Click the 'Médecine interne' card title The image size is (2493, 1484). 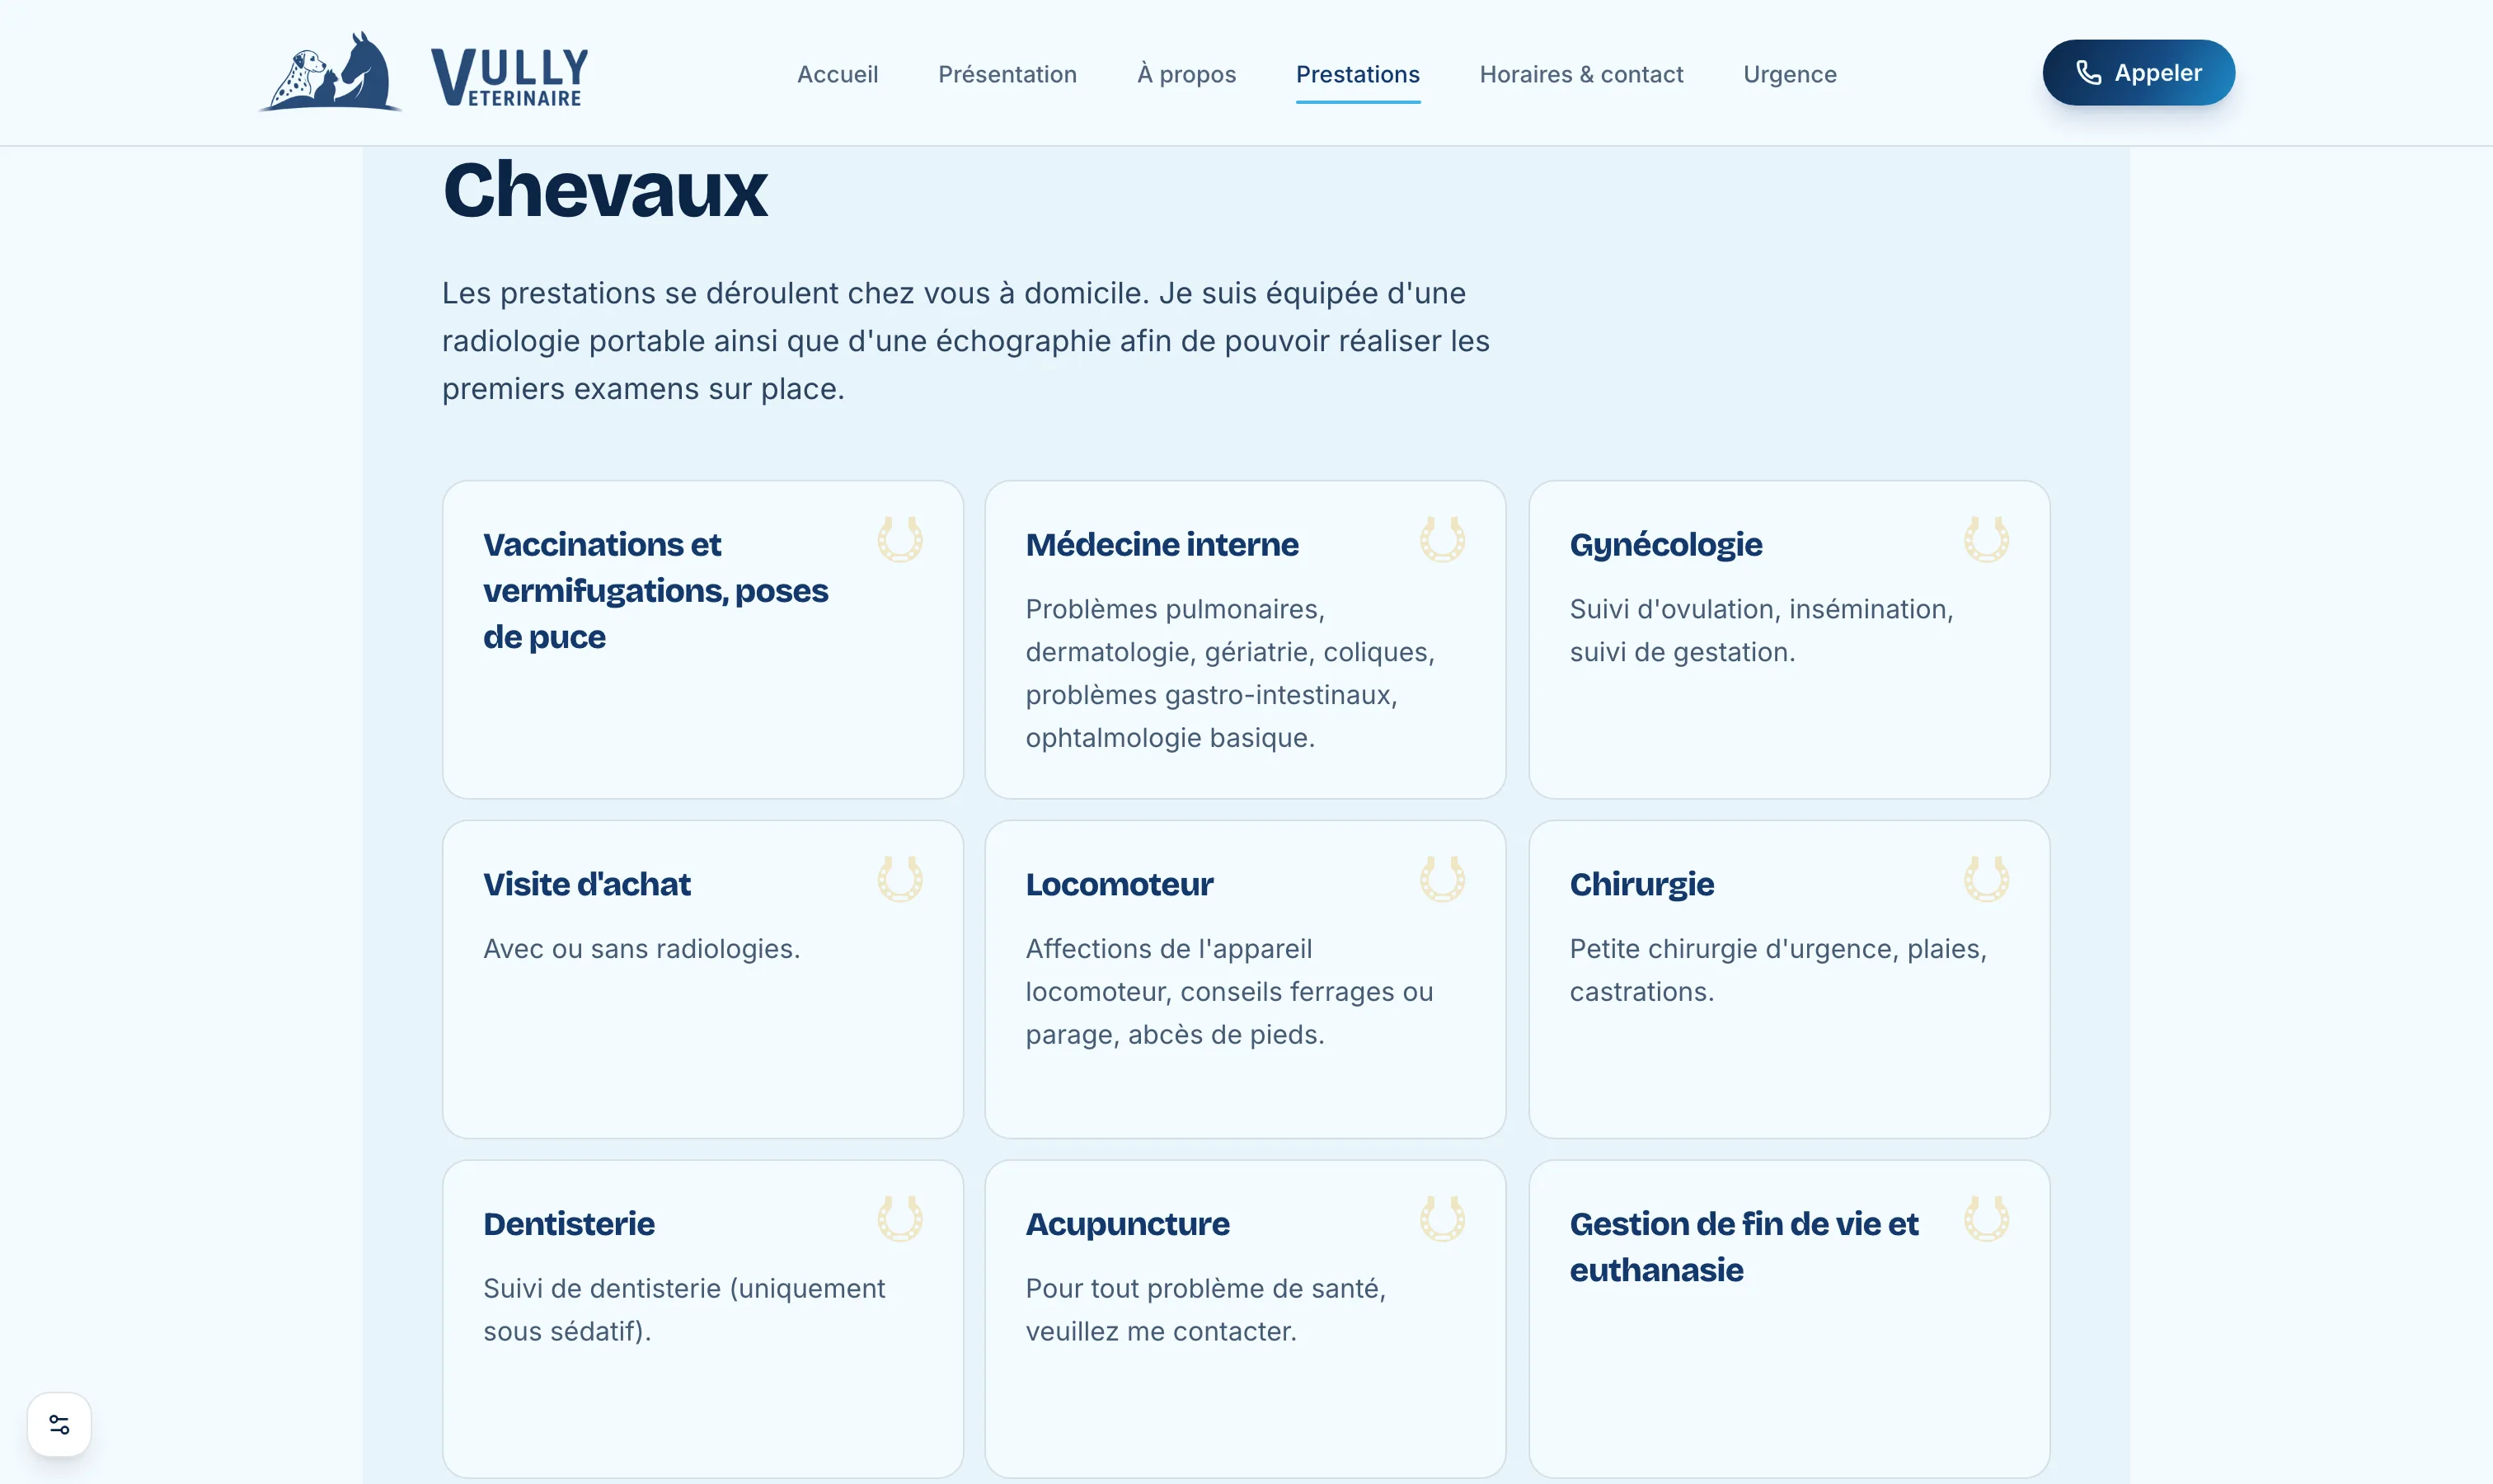[x=1162, y=544]
